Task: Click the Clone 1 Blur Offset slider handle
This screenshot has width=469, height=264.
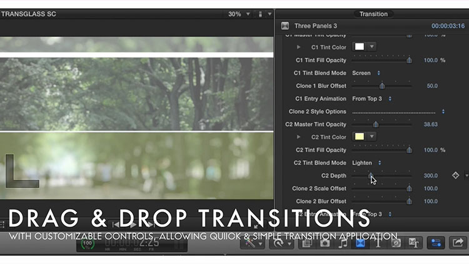Action: pyautogui.click(x=382, y=86)
